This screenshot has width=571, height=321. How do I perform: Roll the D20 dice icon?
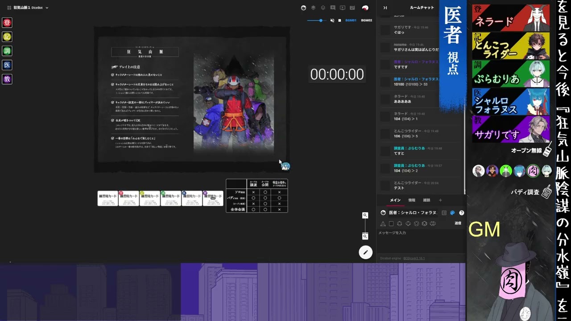tap(424, 224)
